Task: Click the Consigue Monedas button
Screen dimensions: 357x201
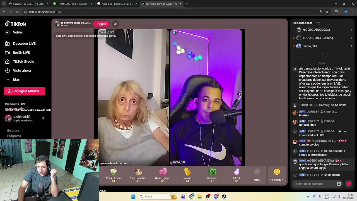Action: coord(25,91)
